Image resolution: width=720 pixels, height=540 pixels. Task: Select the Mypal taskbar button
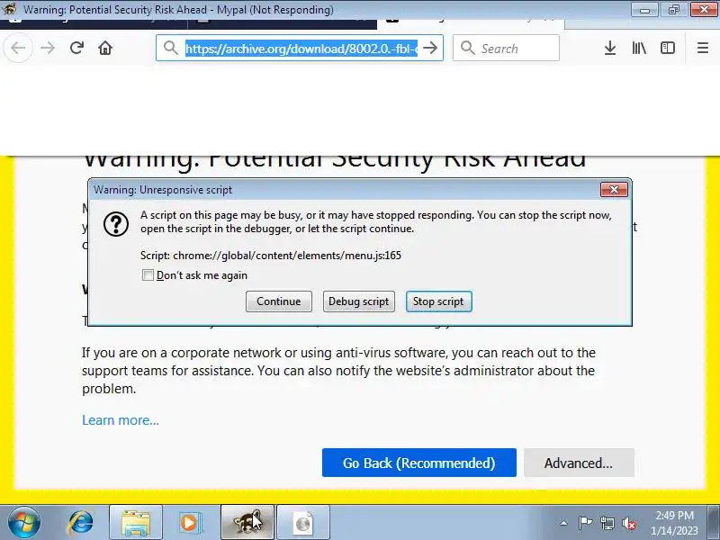coord(247,523)
